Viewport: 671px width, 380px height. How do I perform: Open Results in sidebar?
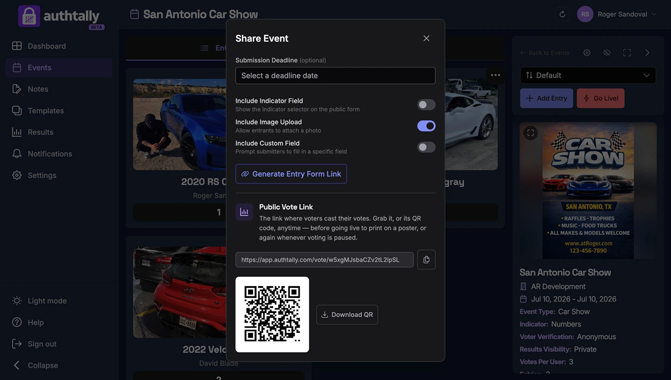click(59, 132)
